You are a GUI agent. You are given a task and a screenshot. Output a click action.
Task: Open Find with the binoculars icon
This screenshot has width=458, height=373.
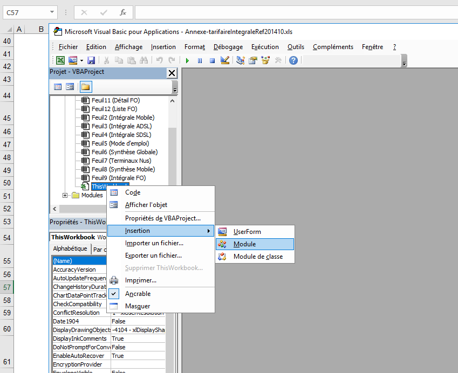click(144, 60)
